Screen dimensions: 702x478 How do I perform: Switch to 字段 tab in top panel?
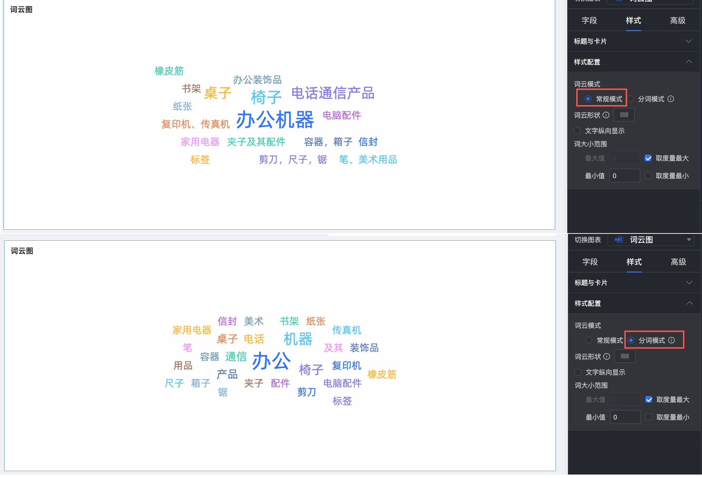point(589,20)
